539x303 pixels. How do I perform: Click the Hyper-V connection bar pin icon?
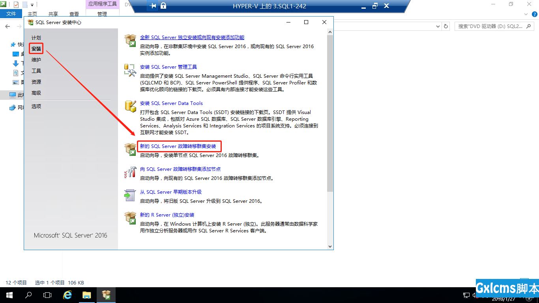coord(153,6)
